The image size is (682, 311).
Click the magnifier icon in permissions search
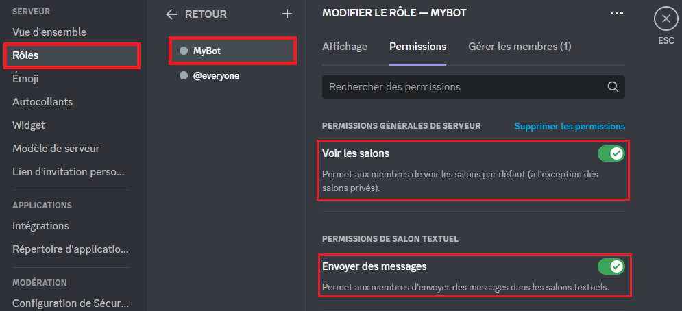coord(613,86)
